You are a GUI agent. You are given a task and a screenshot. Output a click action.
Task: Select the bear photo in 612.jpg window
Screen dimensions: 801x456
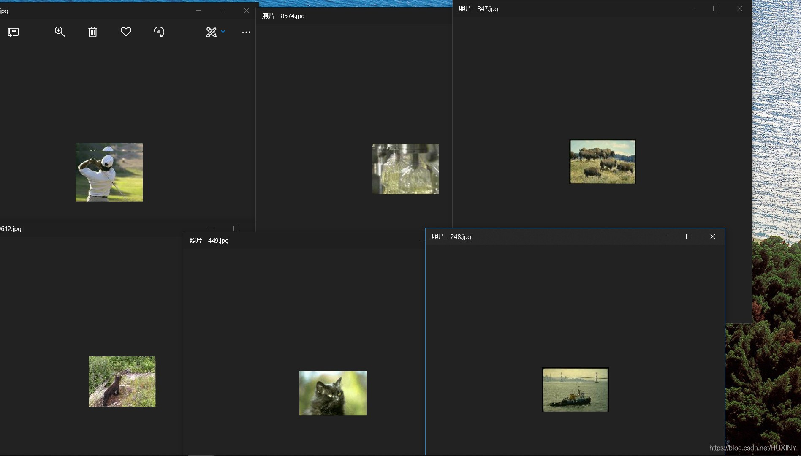click(122, 382)
